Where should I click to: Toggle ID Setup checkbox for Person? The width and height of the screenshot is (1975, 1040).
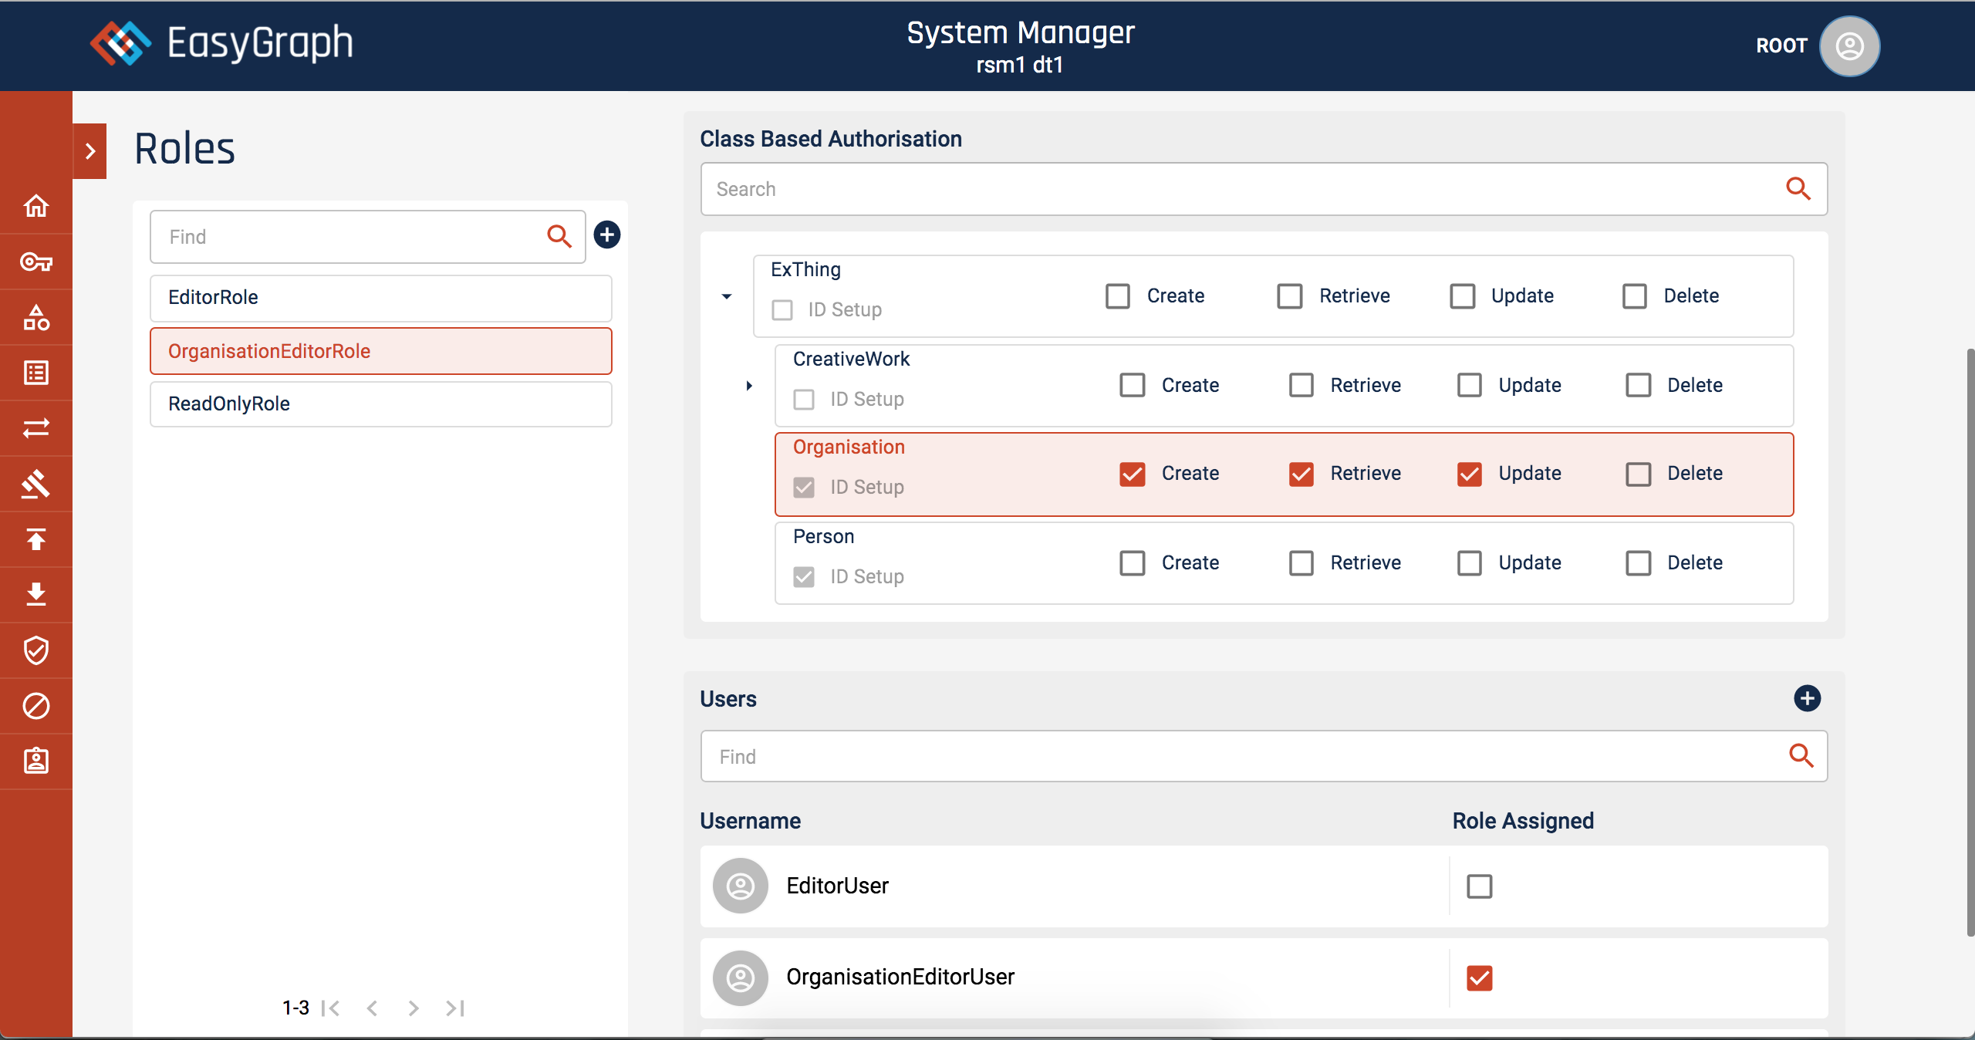pyautogui.click(x=804, y=577)
